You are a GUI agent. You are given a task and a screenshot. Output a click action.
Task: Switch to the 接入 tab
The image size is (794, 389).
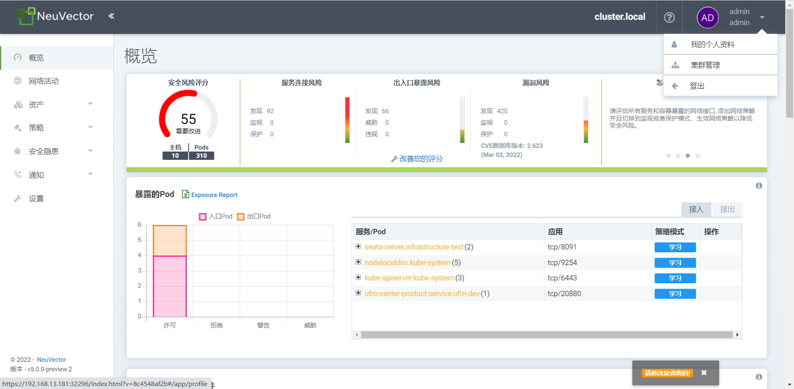[696, 209]
